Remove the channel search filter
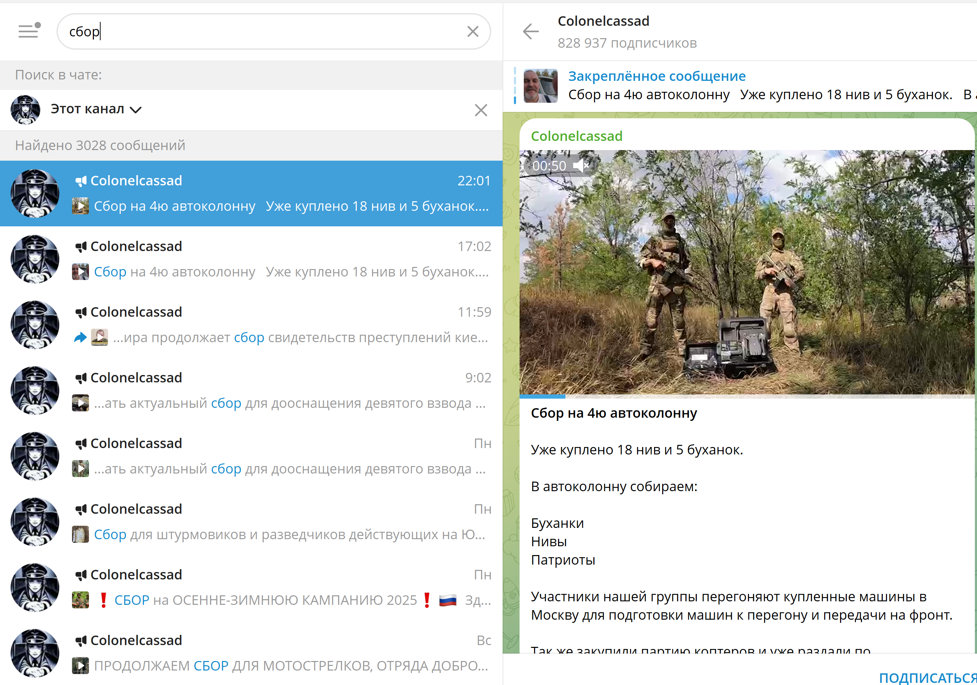This screenshot has height=685, width=977. coord(481,110)
